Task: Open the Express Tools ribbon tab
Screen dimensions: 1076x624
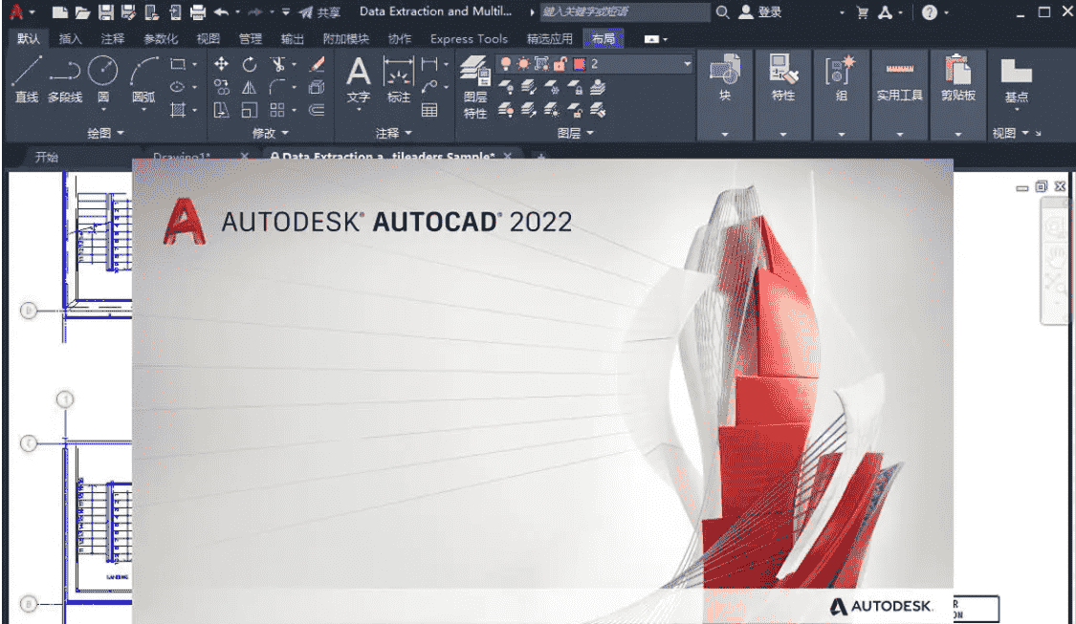Action: [x=469, y=39]
